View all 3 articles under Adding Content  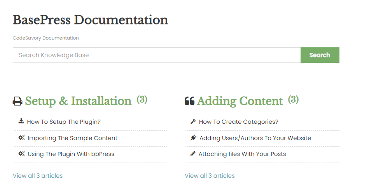[210, 176]
